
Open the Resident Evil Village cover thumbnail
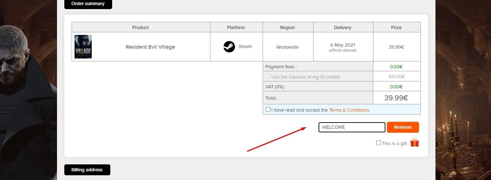click(83, 47)
